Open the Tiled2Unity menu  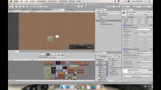click(x=63, y=1)
